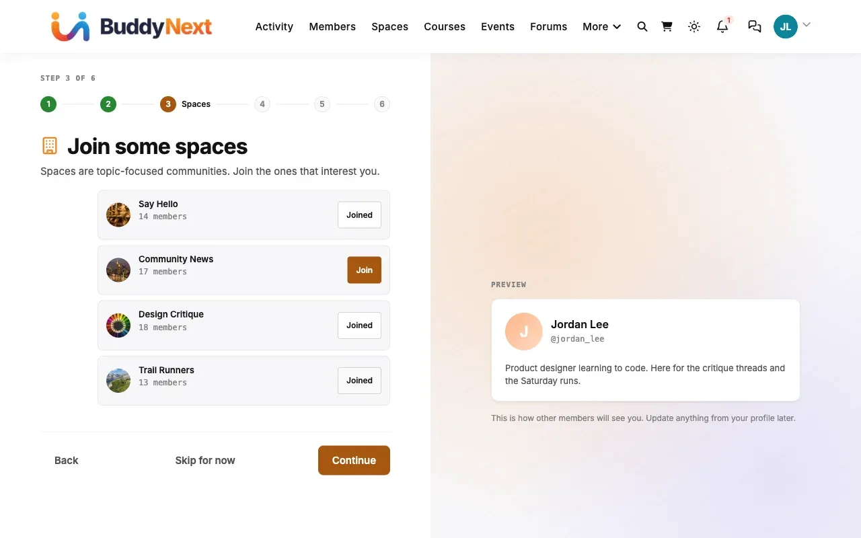Click the 'Say Hello' space name

point(158,204)
